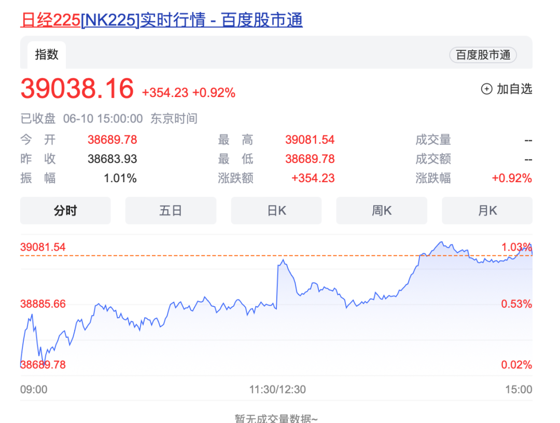Click the 成交量 label

(433, 140)
